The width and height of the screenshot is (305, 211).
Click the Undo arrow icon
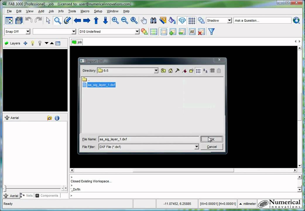coord(29,20)
